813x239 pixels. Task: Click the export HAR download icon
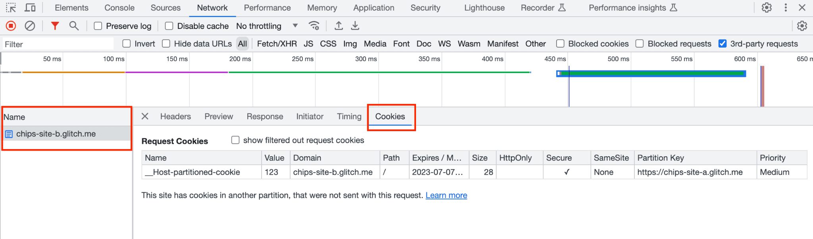click(x=355, y=26)
